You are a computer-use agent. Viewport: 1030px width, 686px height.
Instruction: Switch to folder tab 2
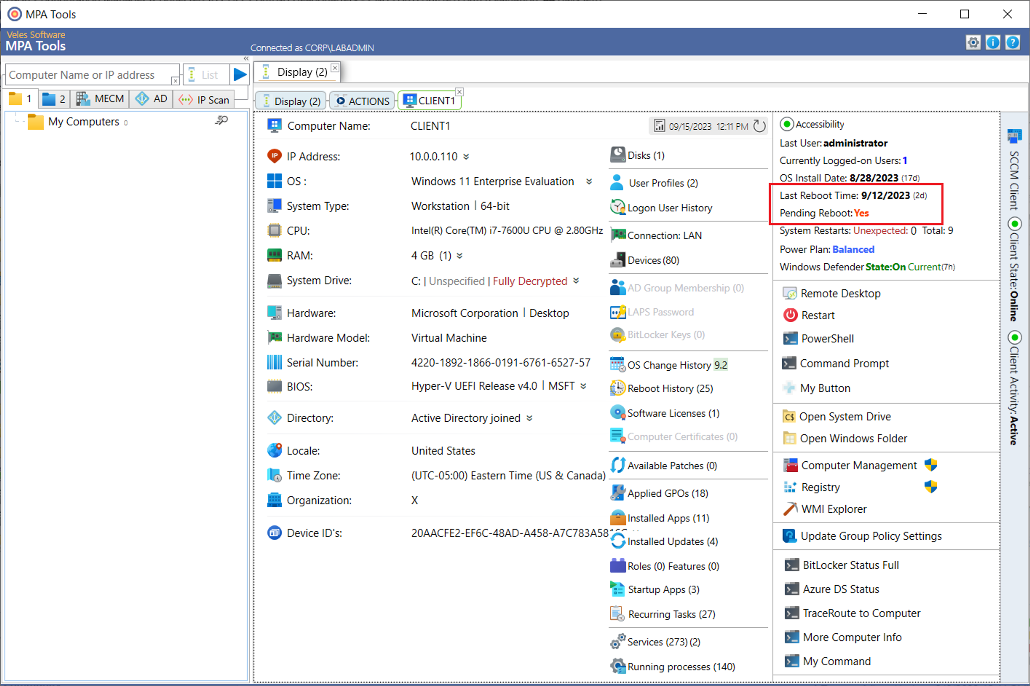[x=54, y=99]
